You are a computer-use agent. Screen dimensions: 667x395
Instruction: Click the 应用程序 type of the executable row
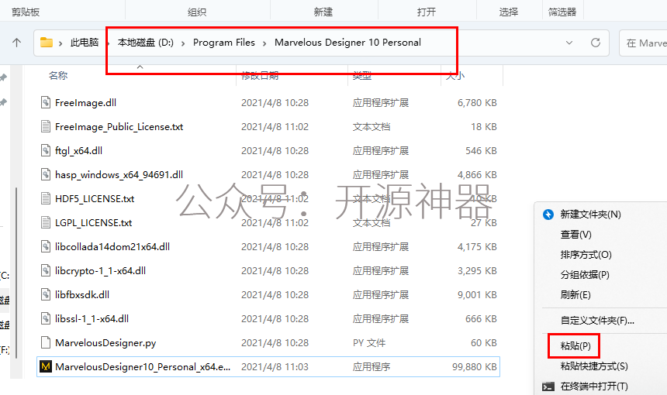372,367
